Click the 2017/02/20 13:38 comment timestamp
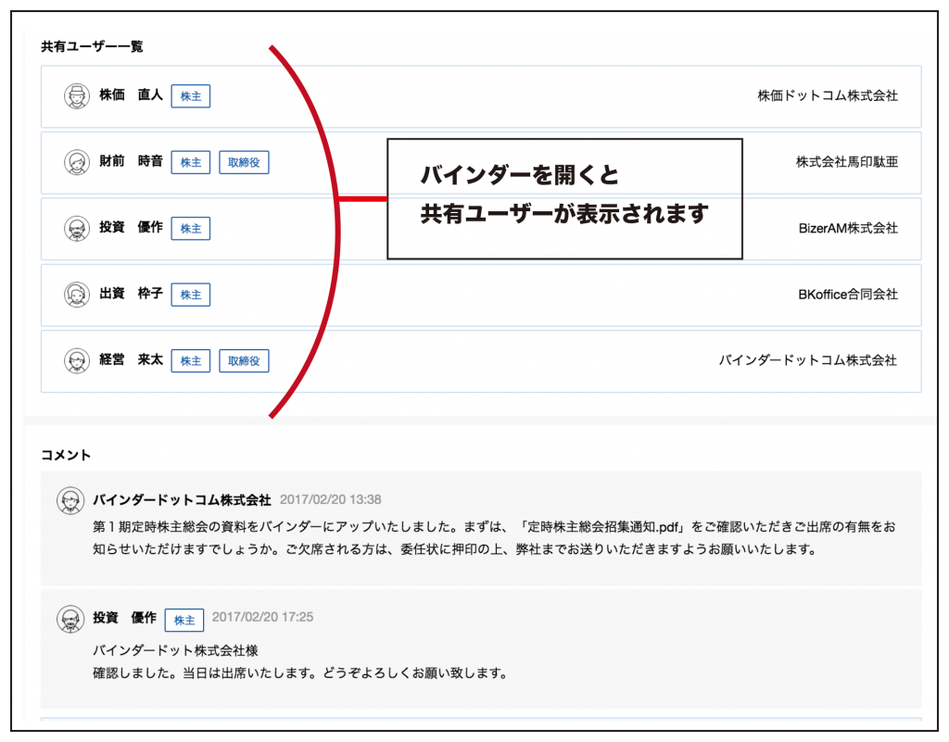This screenshot has width=949, height=742. tap(330, 499)
